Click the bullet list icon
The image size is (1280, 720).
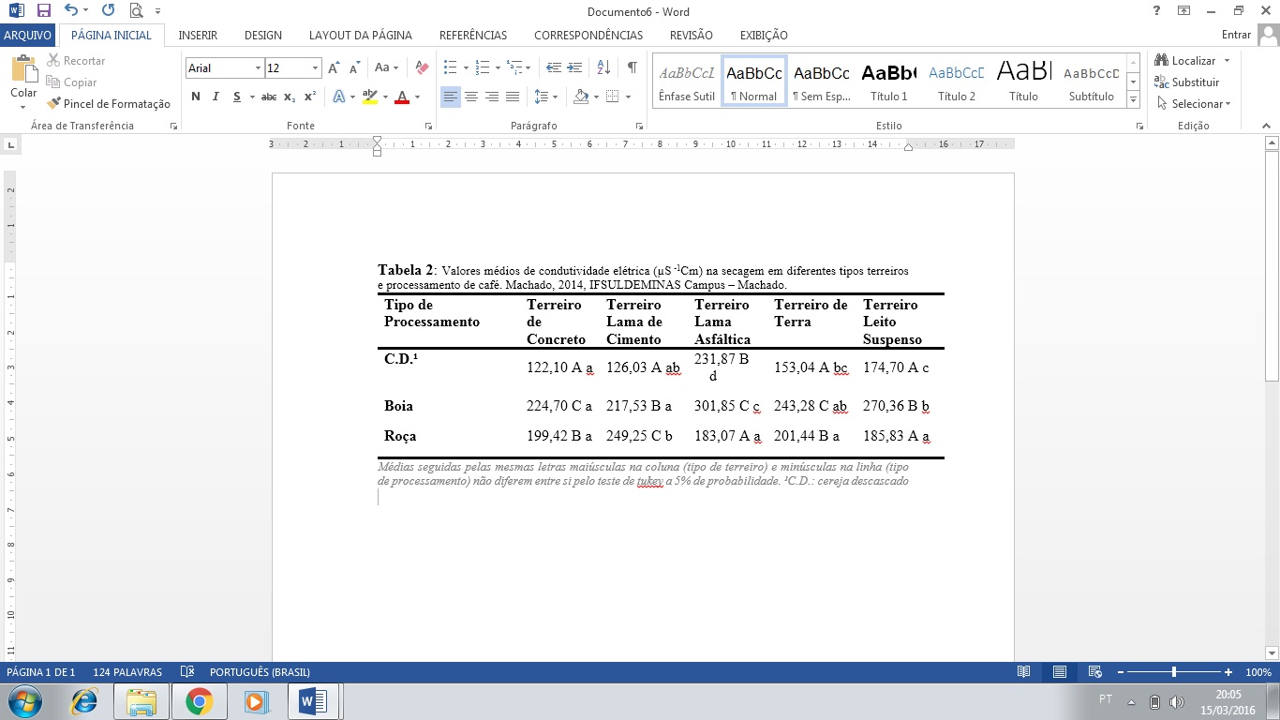(x=451, y=67)
